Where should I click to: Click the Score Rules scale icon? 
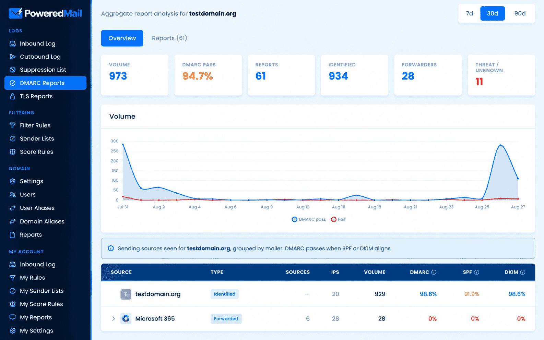coord(13,152)
